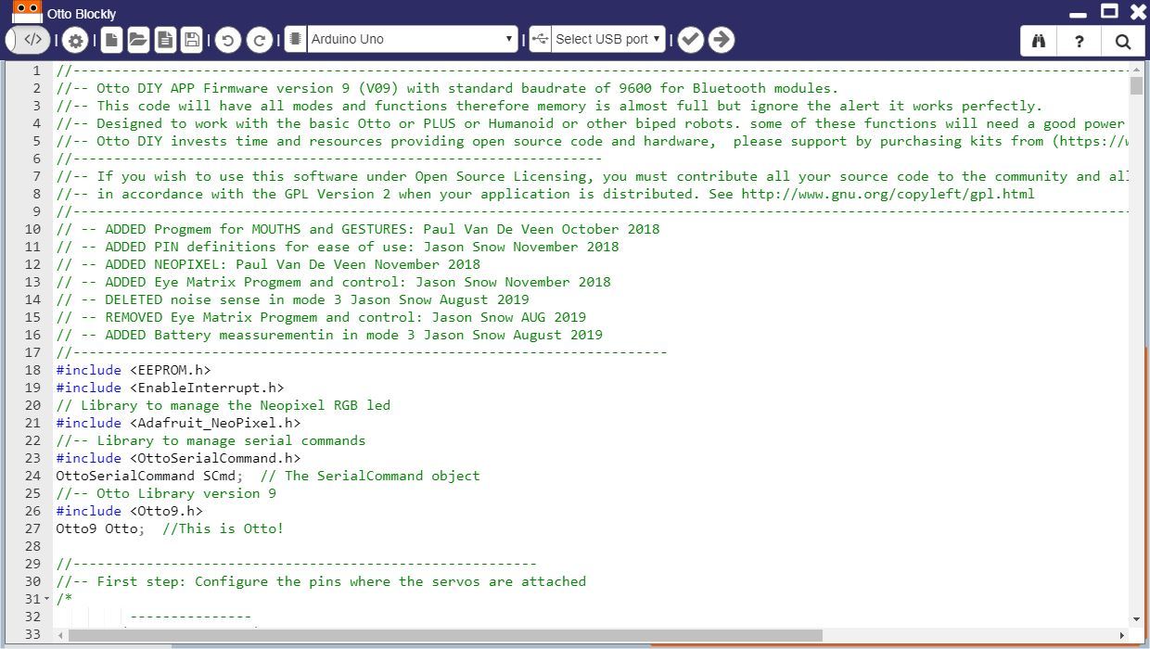1150x649 pixels.
Task: Click the '#include <EEPROM.h>' line
Action: click(134, 370)
